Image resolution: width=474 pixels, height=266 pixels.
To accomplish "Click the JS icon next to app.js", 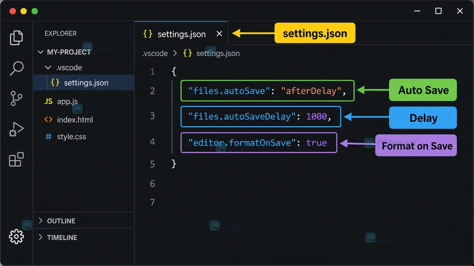I will click(x=49, y=101).
